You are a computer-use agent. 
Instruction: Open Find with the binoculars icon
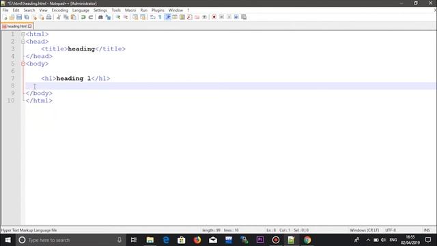pos(100,17)
